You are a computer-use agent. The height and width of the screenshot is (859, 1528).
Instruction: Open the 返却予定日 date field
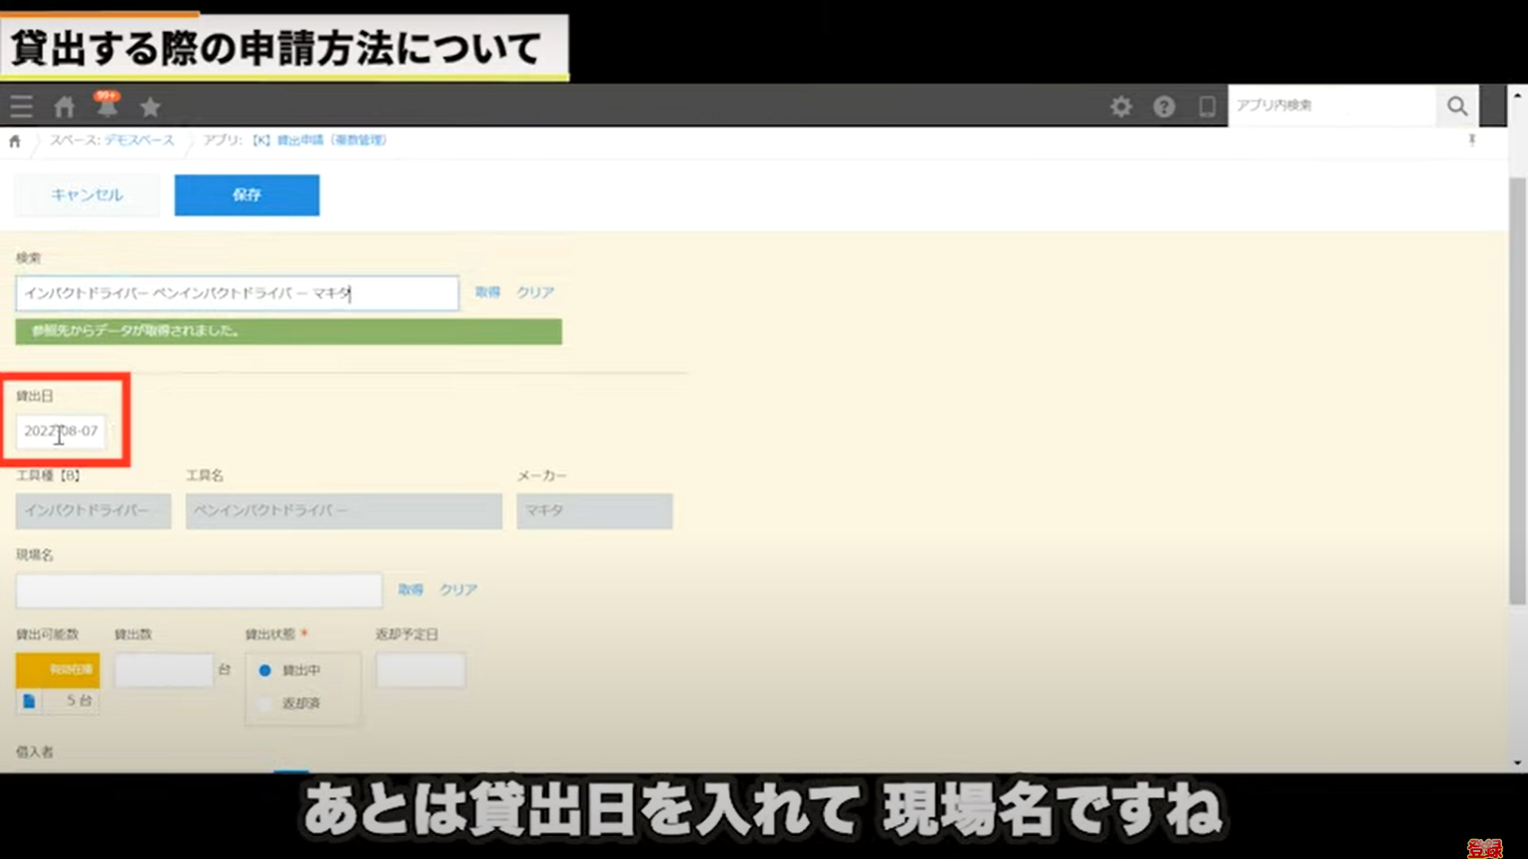[x=420, y=670]
